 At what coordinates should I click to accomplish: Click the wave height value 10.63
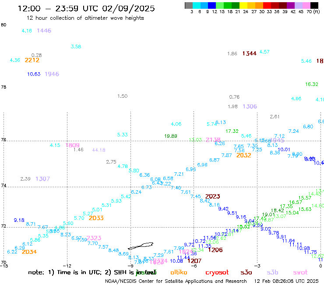pos(34,74)
